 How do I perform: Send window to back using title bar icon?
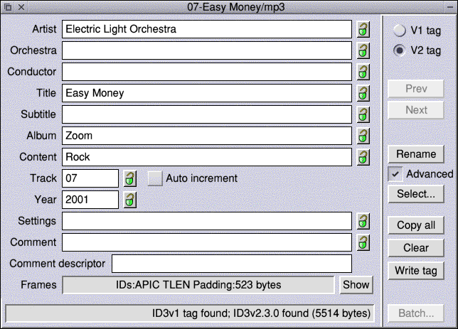(9, 7)
